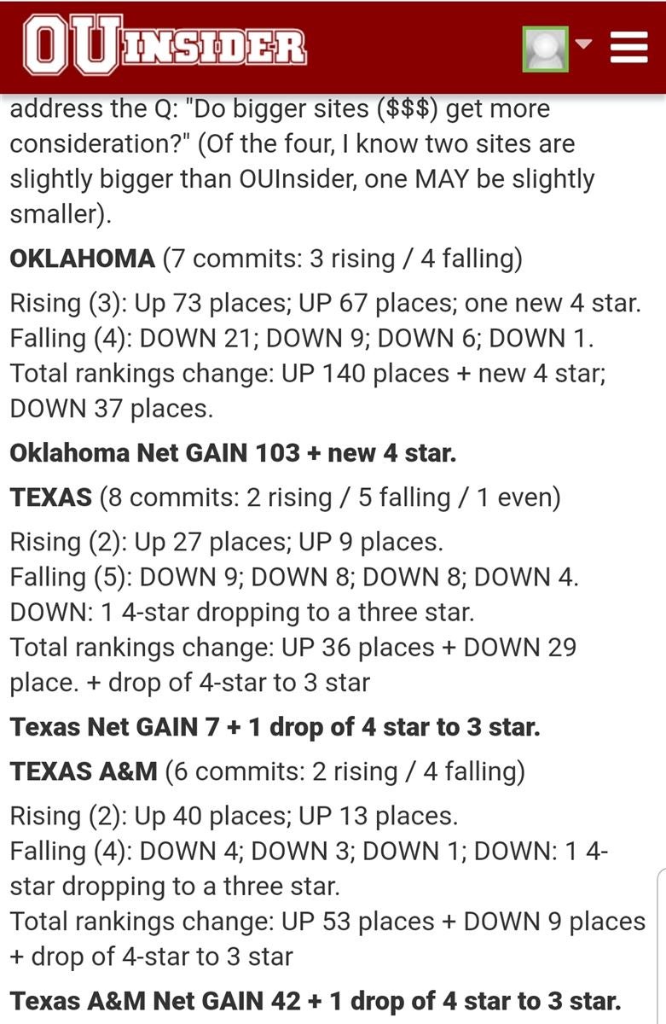The image size is (666, 1024).
Task: Click the "Oklahoma Net GAIN 103" summary line
Action: pos(233,452)
